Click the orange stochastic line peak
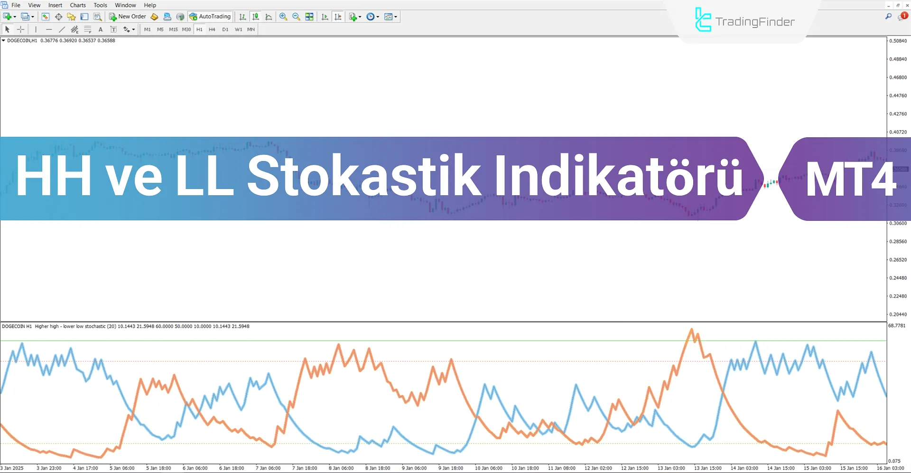This screenshot has width=911, height=473. coord(691,330)
